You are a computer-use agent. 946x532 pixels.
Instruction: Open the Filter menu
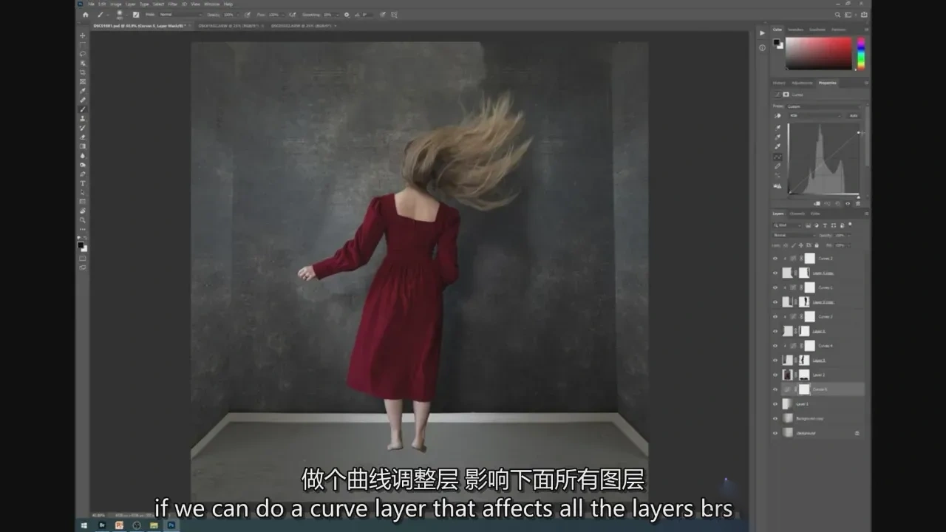[172, 4]
